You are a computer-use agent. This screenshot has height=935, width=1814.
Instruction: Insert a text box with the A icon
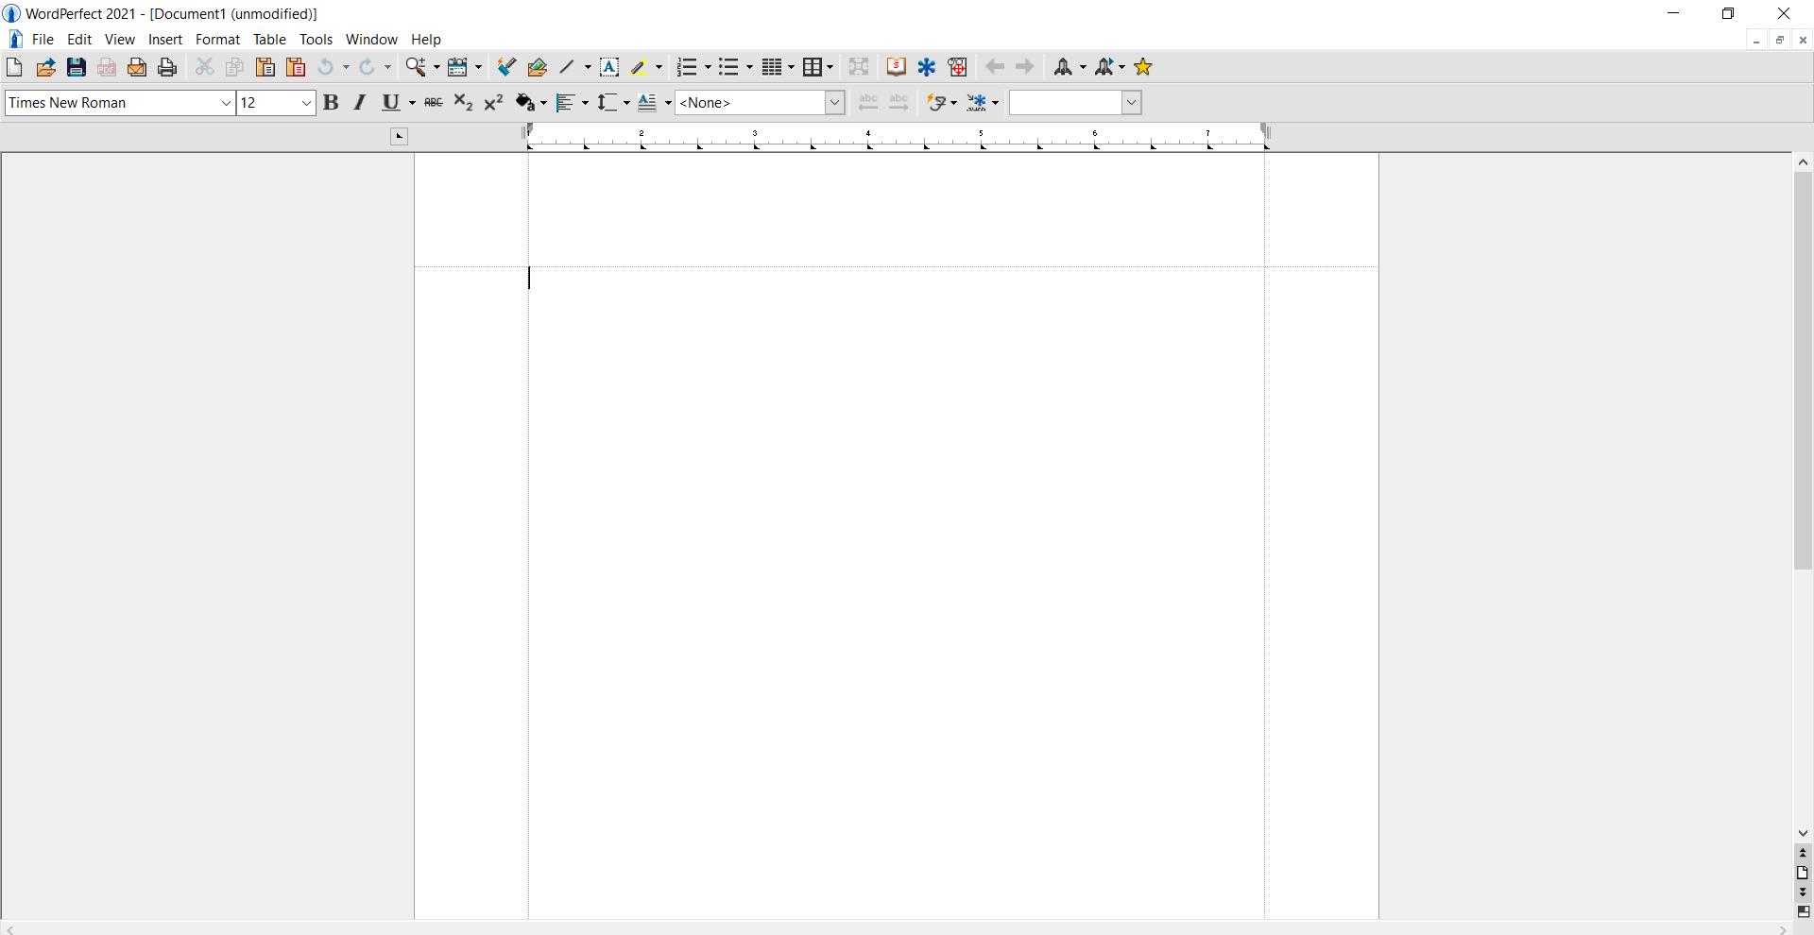(609, 67)
